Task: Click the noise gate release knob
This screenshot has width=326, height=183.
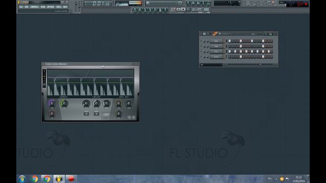Action: [119, 114]
